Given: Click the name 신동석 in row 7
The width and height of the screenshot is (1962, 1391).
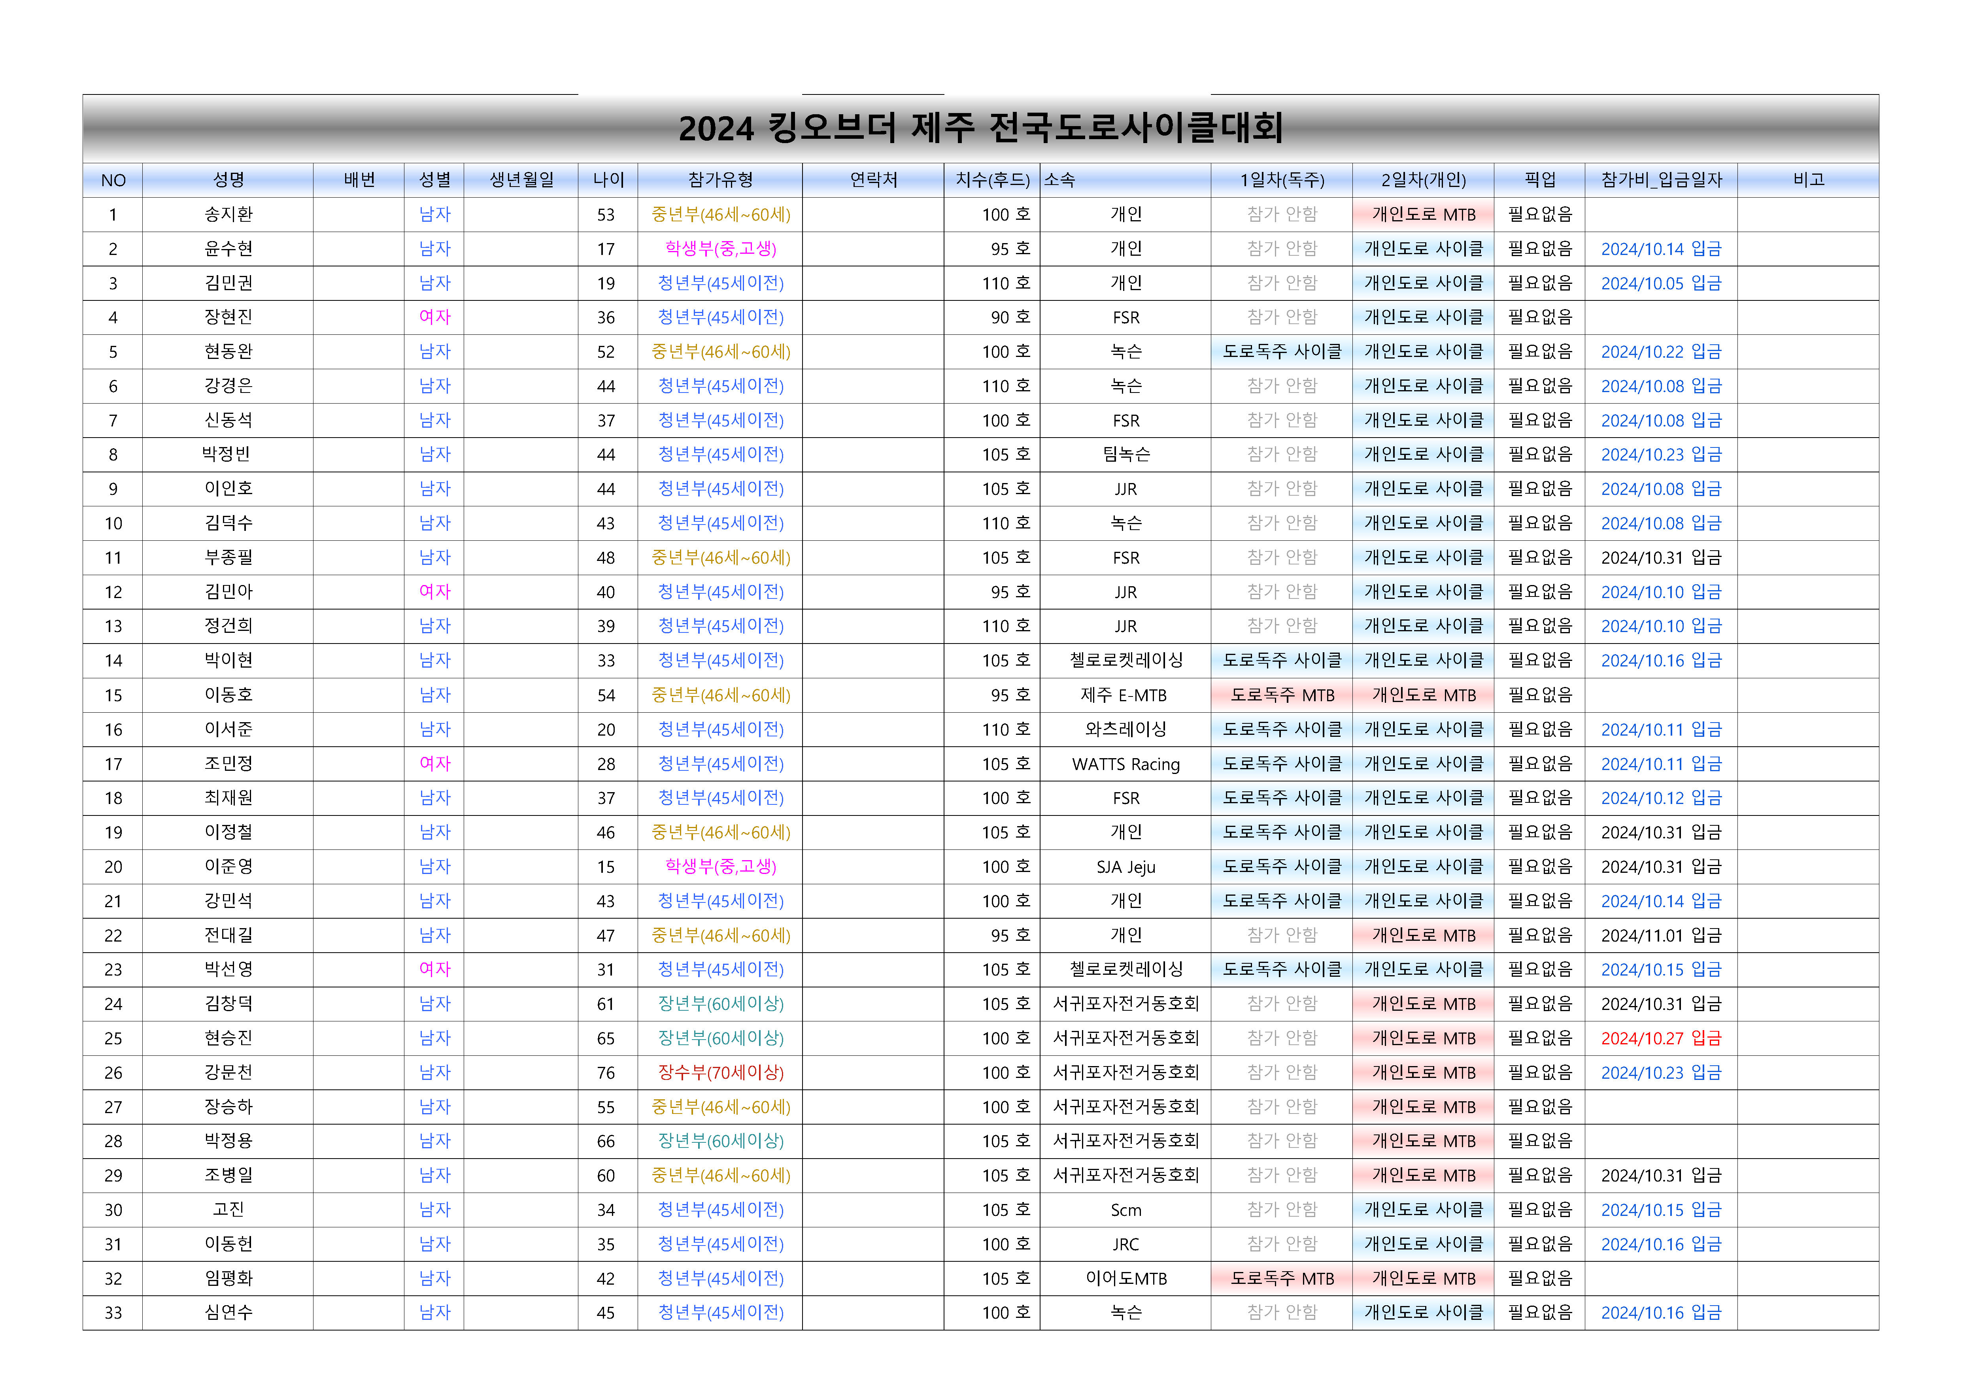Looking at the screenshot, I should pos(228,420).
